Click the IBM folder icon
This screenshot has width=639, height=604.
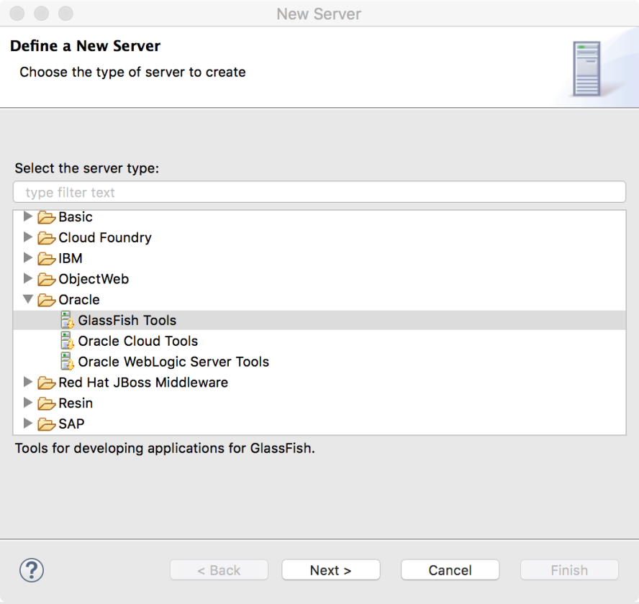47,258
